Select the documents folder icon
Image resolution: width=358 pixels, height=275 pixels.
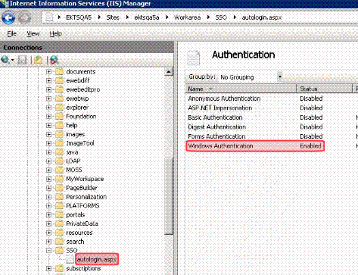point(59,71)
